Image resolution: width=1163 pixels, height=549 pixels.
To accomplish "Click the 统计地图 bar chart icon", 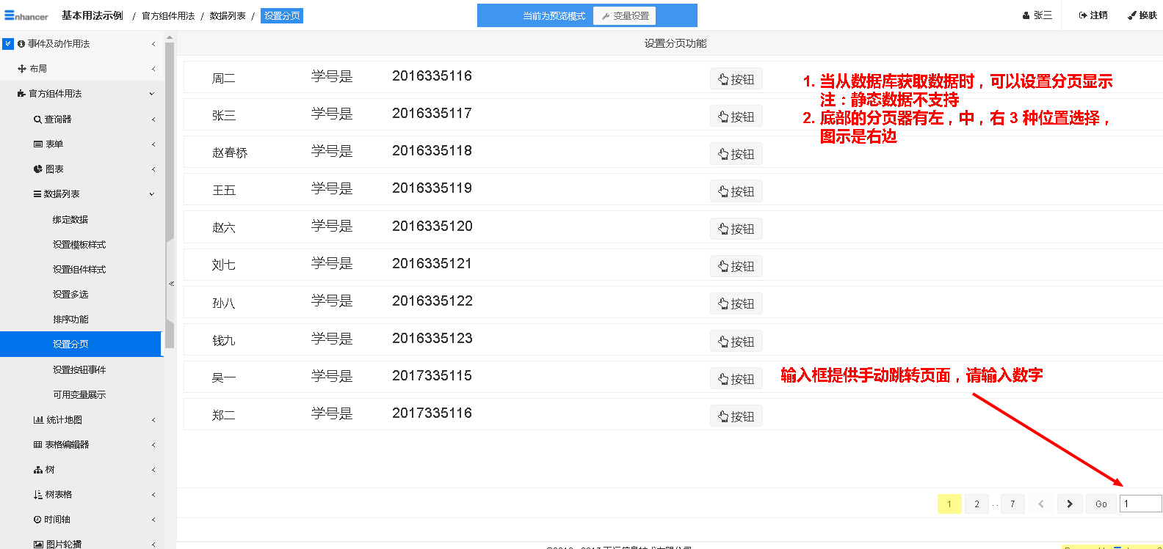I will point(38,420).
